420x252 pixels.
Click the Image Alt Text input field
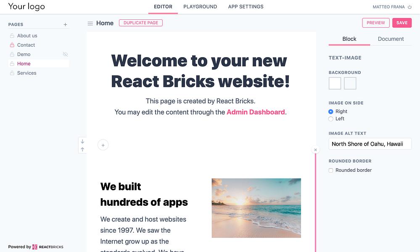(370, 144)
